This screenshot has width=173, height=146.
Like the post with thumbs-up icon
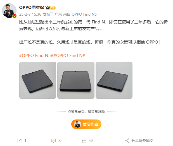click(x=84, y=141)
